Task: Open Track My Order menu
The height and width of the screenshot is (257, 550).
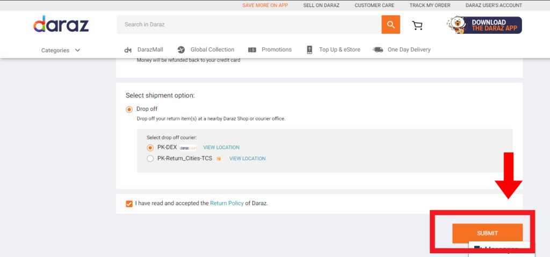Action: point(430,5)
